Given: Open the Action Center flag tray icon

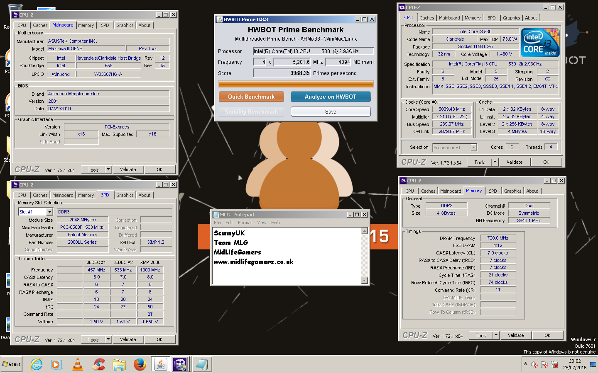Looking at the screenshot, I should (544, 365).
